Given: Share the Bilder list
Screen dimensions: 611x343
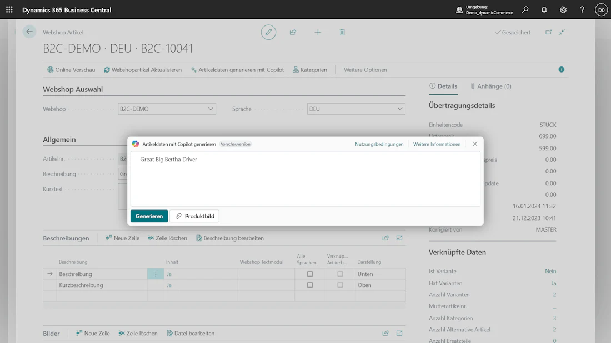Looking at the screenshot, I should point(385,333).
